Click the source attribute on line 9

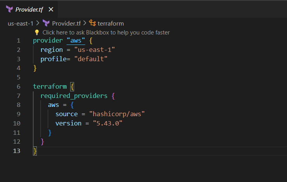coord(67,114)
